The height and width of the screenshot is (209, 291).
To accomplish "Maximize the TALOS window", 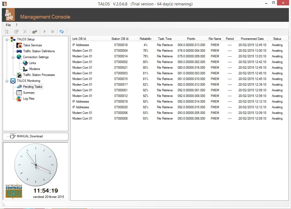I will coord(274,3).
